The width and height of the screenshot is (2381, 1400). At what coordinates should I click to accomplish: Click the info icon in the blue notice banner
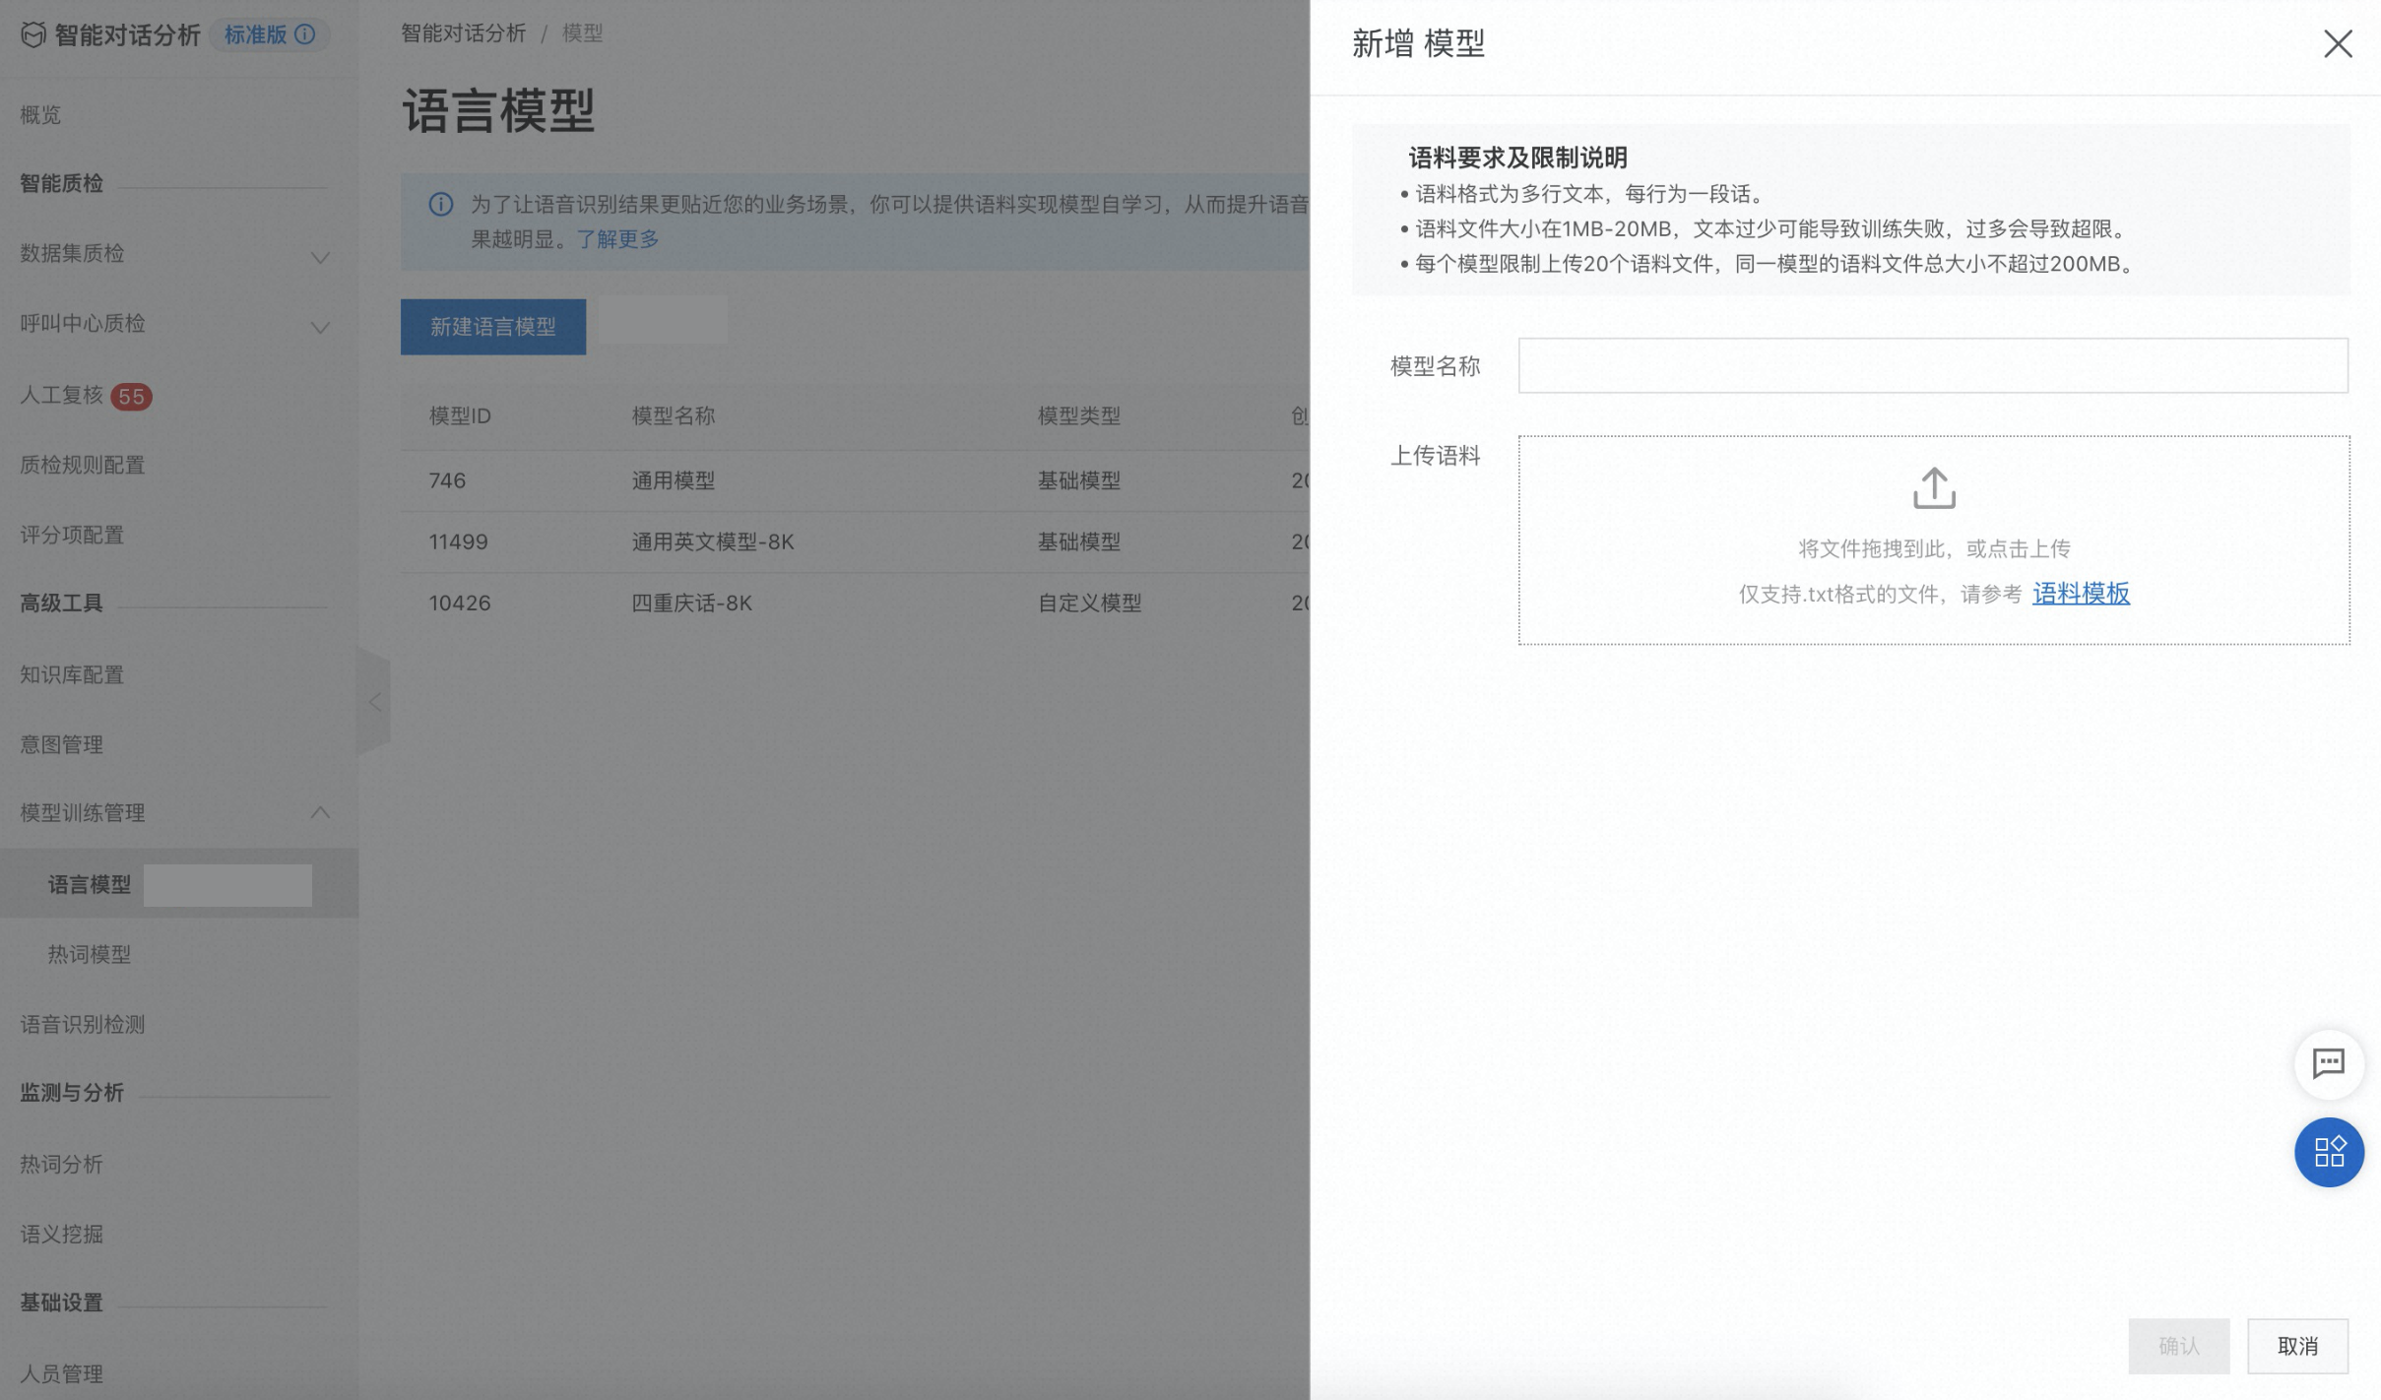(440, 204)
